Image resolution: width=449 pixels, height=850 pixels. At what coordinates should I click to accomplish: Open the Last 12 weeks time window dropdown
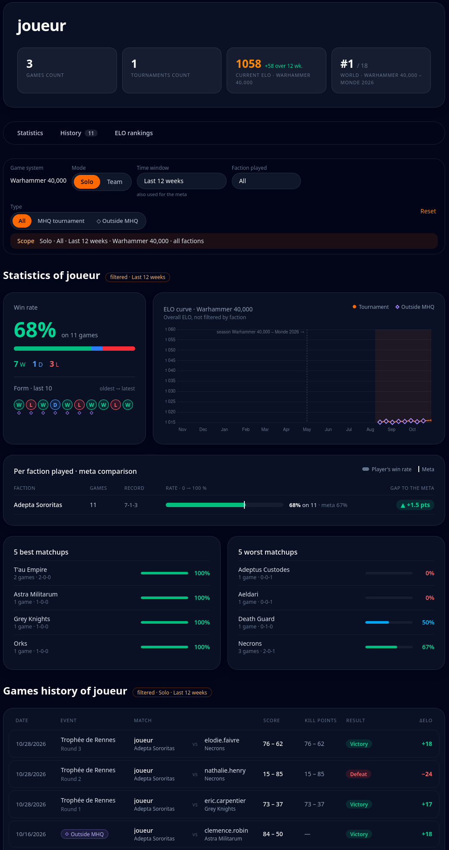point(182,181)
